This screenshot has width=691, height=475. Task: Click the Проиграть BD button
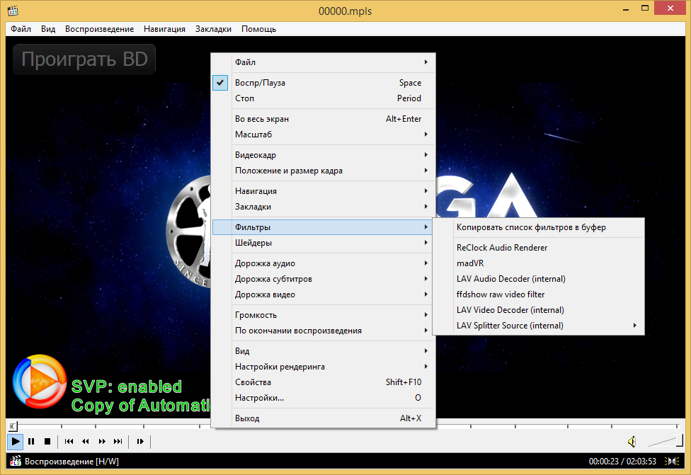coord(84,59)
